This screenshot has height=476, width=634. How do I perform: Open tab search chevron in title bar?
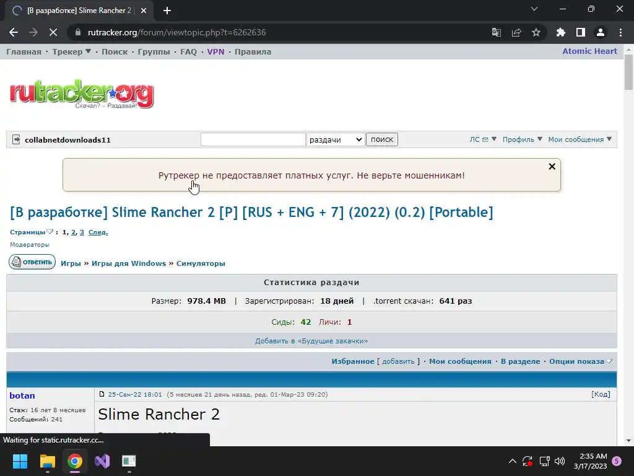pos(534,9)
